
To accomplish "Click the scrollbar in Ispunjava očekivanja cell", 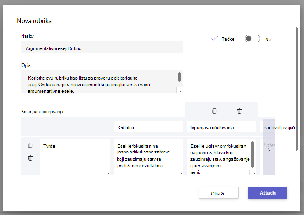I will [x=253, y=155].
